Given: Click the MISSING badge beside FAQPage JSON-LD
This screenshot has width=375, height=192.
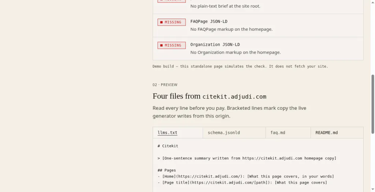Looking at the screenshot, I should (x=171, y=22).
